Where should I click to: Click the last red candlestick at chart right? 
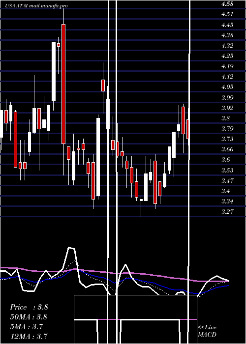(187, 129)
